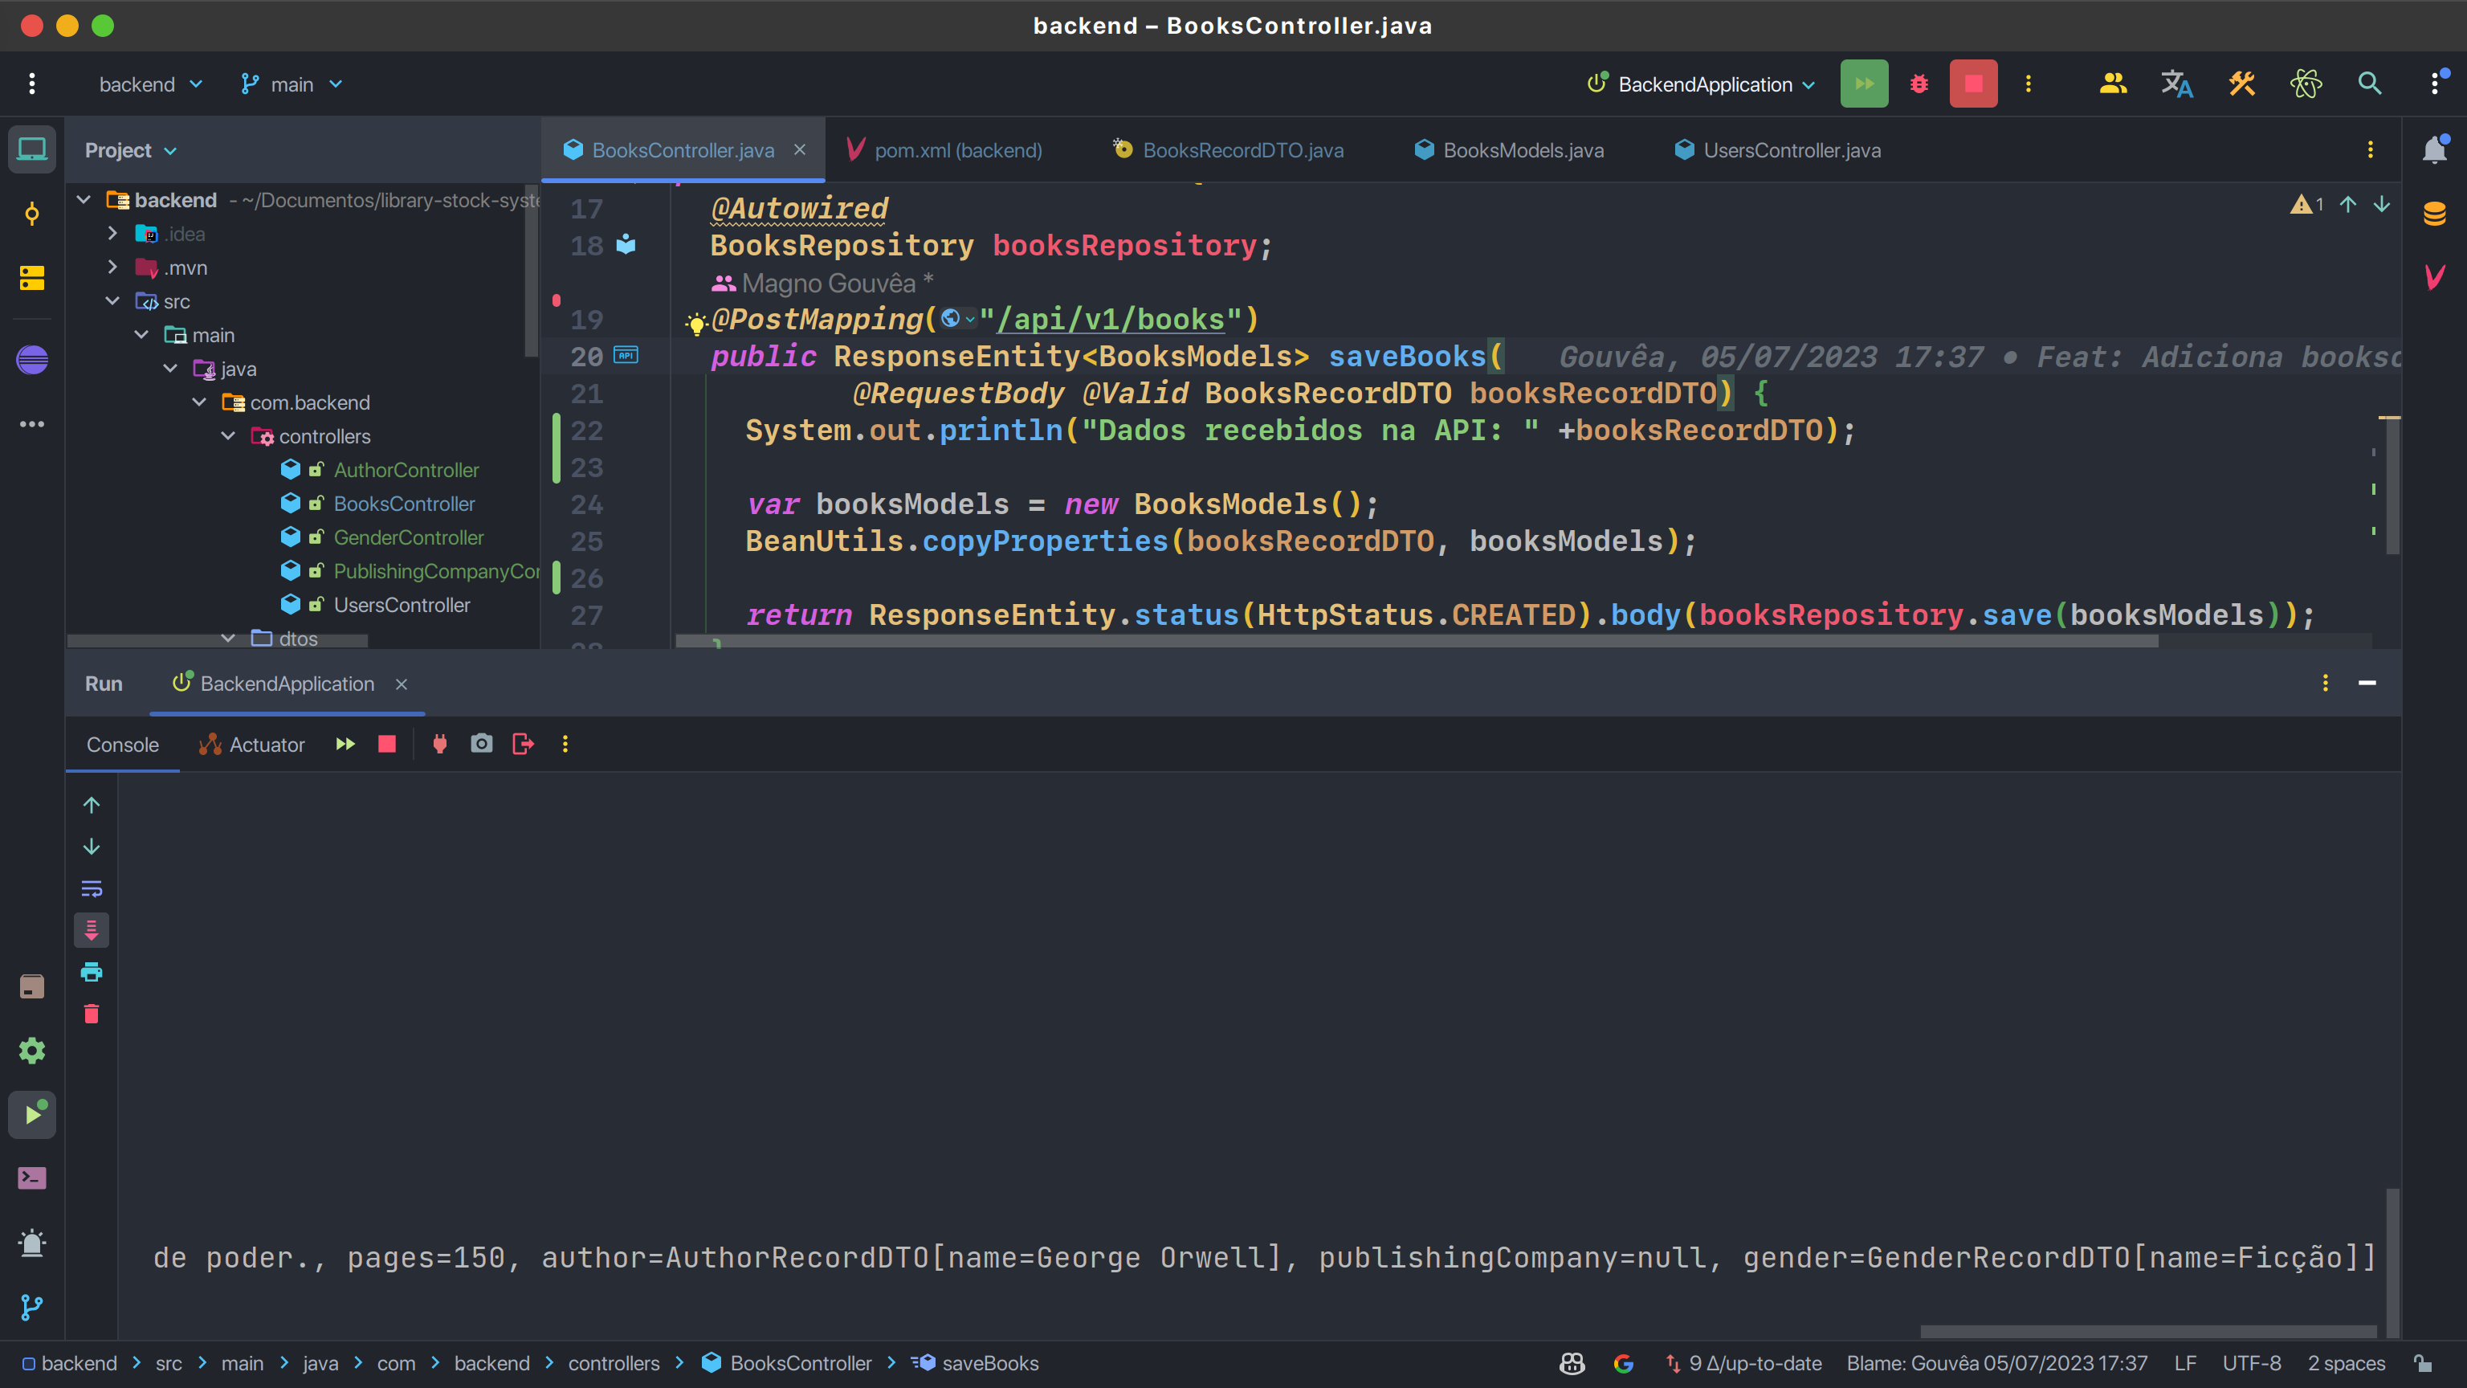Click the Debug bug icon in toolbar
Image resolution: width=2467 pixels, height=1388 pixels.
[x=1919, y=84]
